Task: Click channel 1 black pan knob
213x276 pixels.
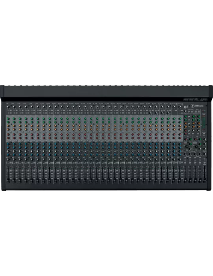Action: point(8,159)
